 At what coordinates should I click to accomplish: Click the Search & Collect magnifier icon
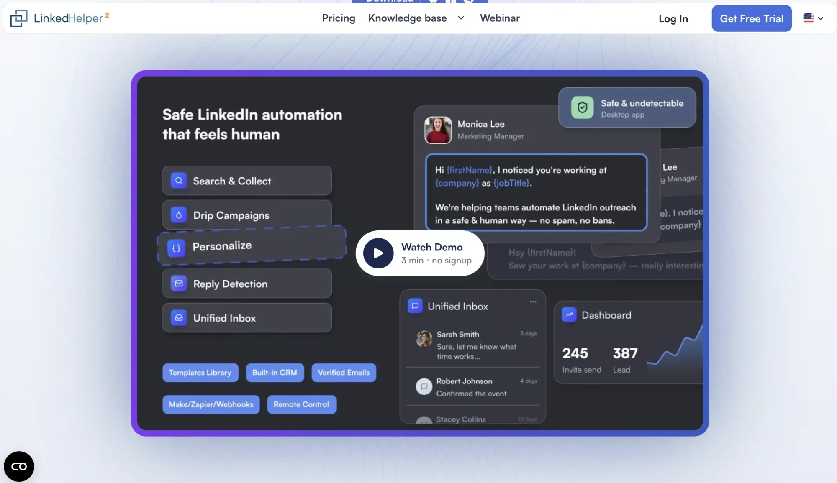179,181
